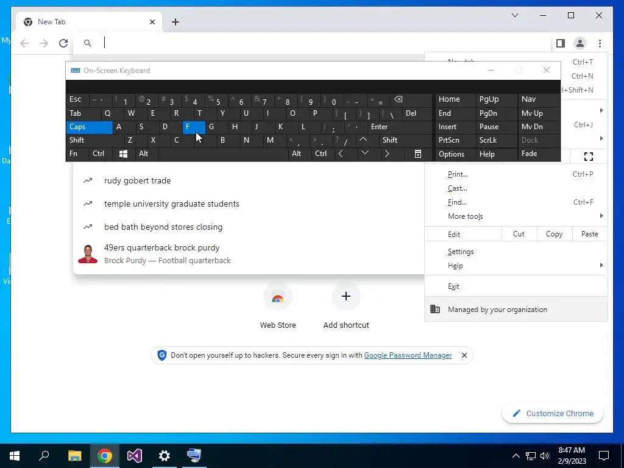Image resolution: width=624 pixels, height=468 pixels.
Task: Toggle the Fn key on On-Screen Keyboard
Action: pos(77,154)
